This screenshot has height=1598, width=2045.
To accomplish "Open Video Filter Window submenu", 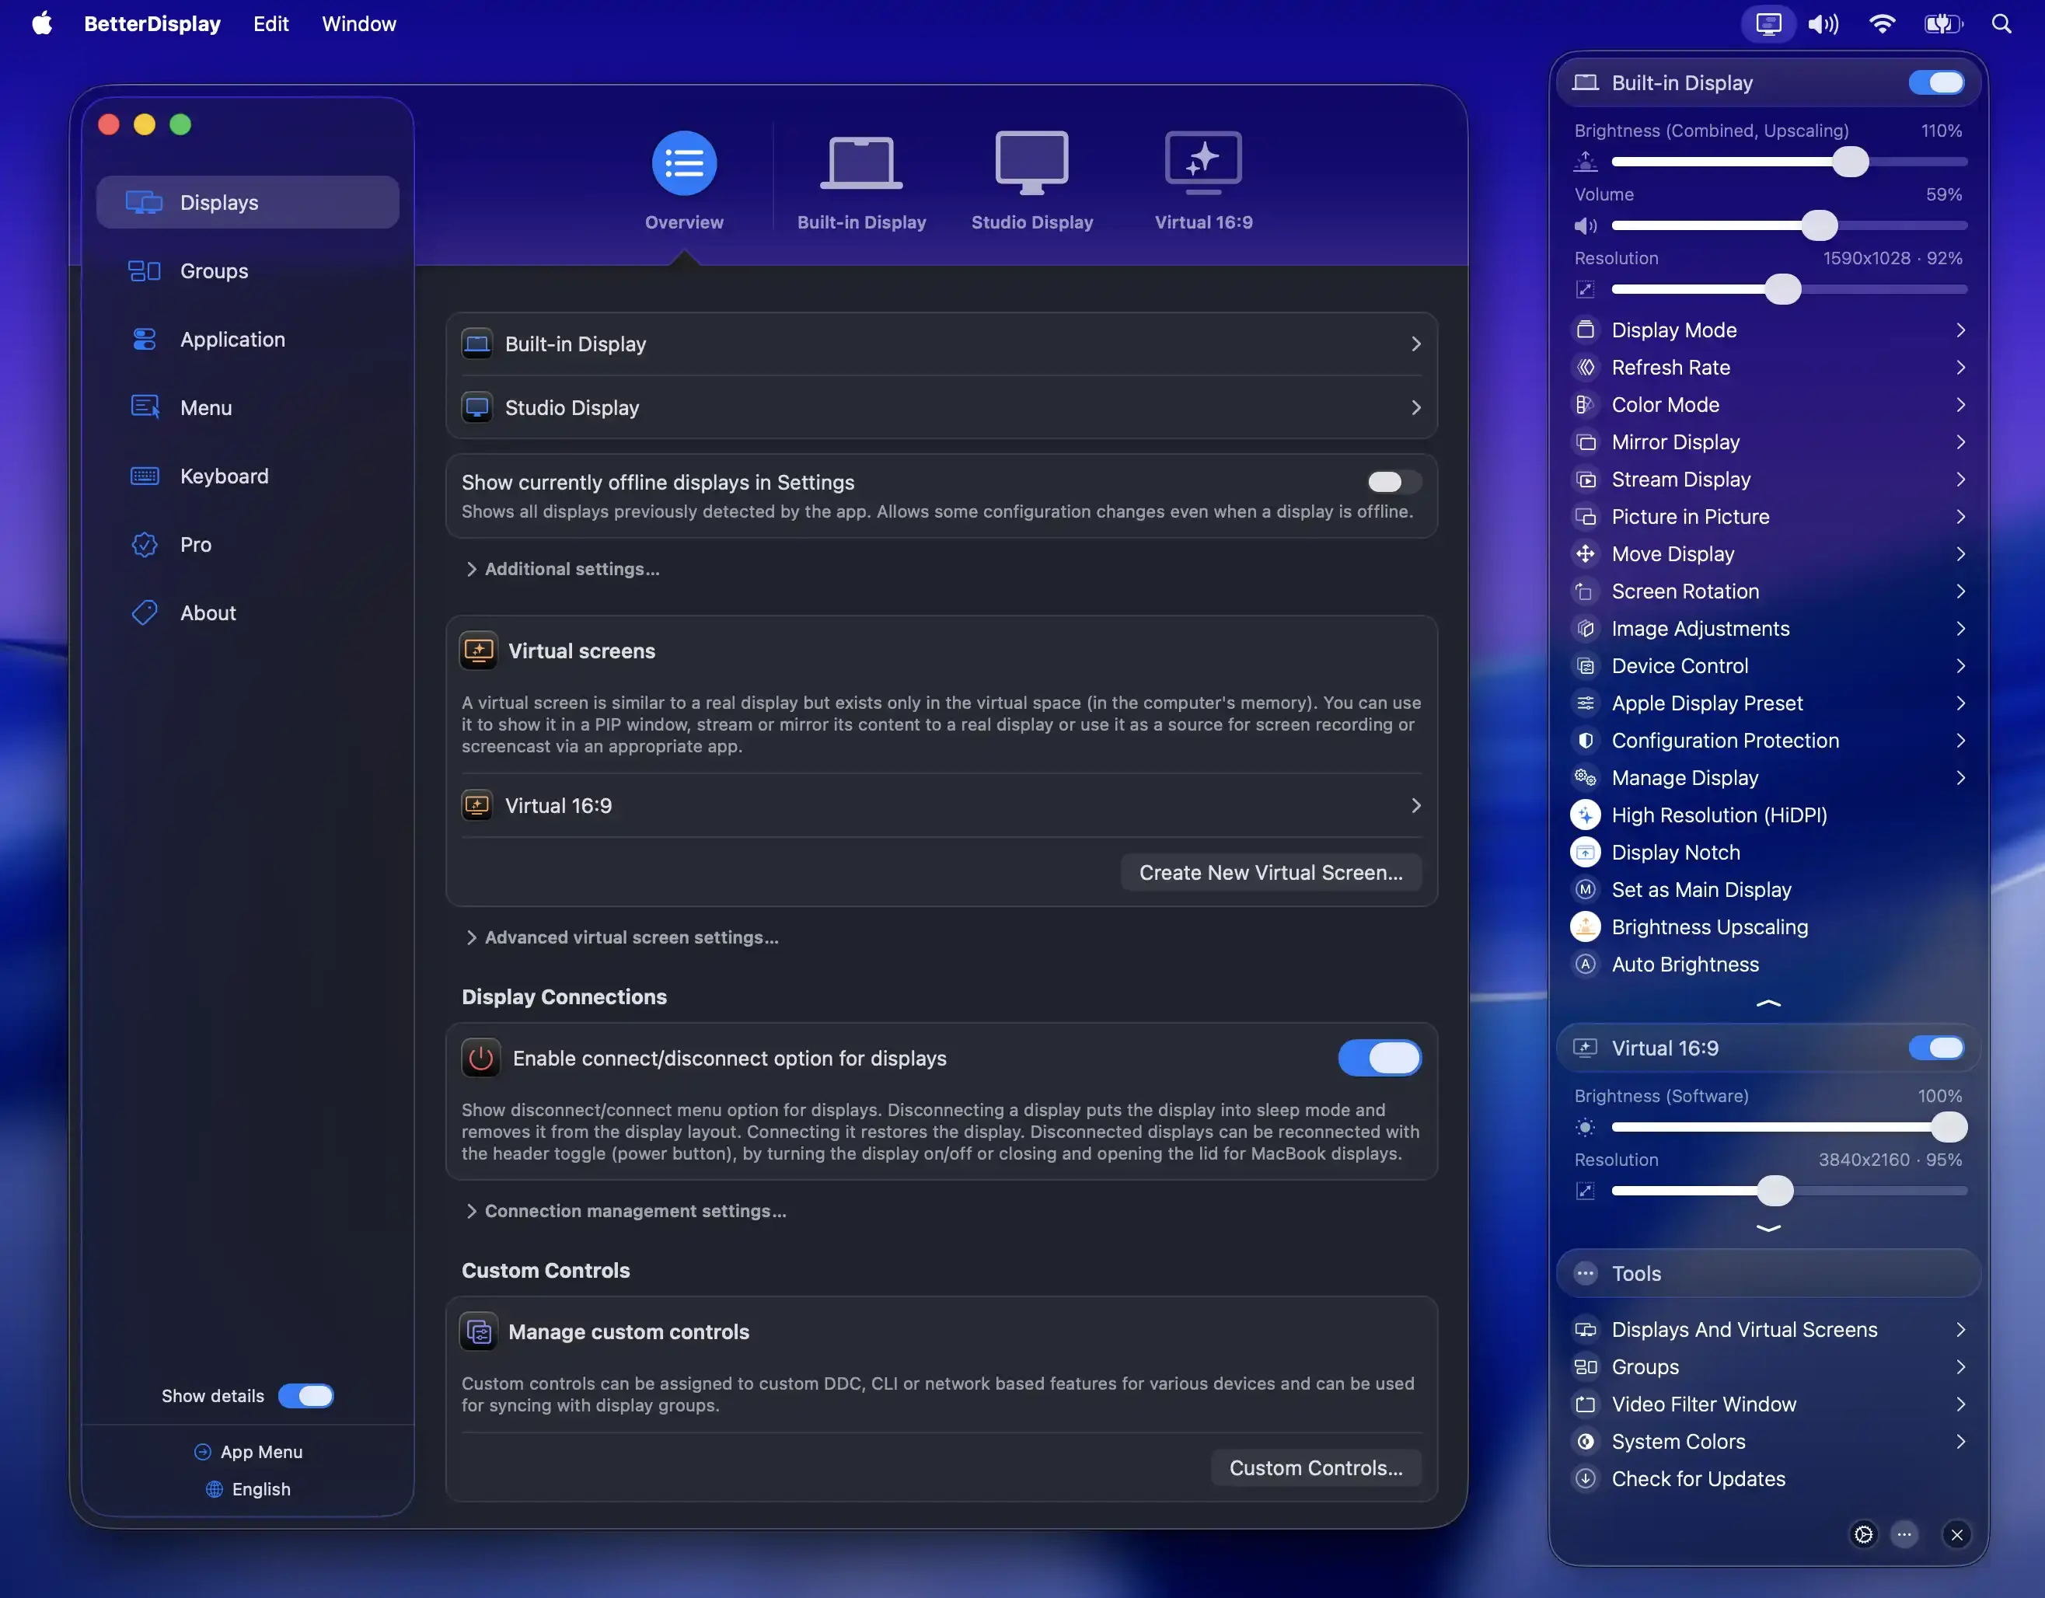I will pos(1769,1404).
